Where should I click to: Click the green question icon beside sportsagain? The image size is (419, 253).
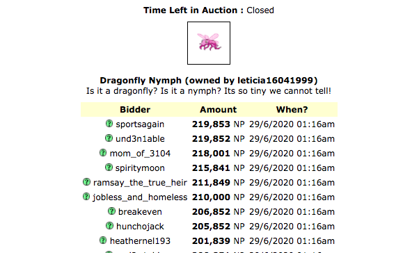(x=109, y=124)
